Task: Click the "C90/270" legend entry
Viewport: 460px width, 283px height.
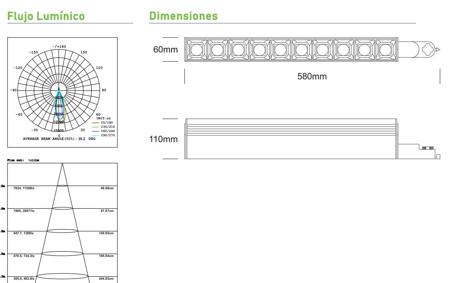Action: click(103, 135)
